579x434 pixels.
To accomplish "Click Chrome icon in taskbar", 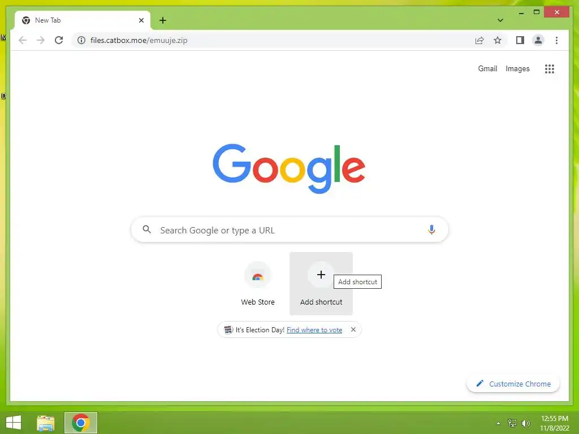I will (80, 423).
